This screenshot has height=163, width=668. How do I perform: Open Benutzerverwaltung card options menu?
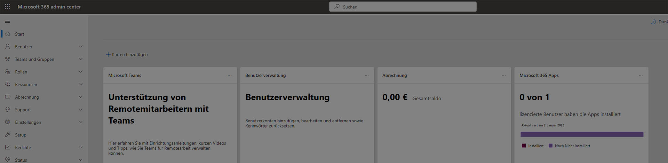coord(367,76)
